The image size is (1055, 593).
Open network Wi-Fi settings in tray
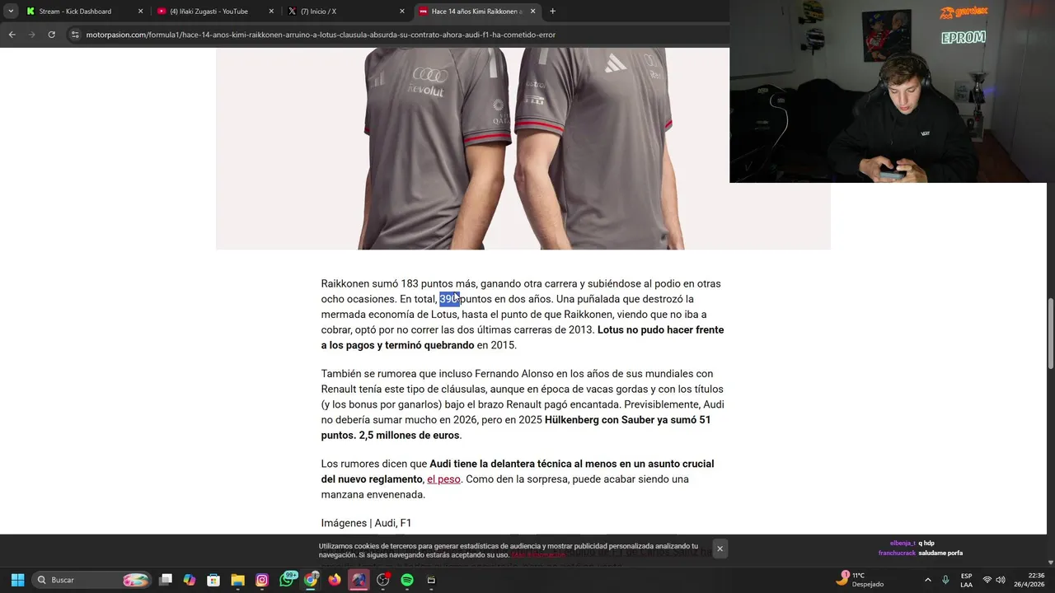[x=987, y=580]
